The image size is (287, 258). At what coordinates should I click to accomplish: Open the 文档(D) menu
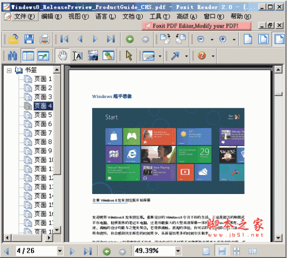132,17
